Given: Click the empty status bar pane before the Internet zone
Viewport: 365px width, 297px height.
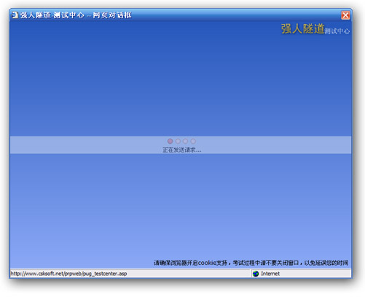Looking at the screenshot, I should (189, 274).
